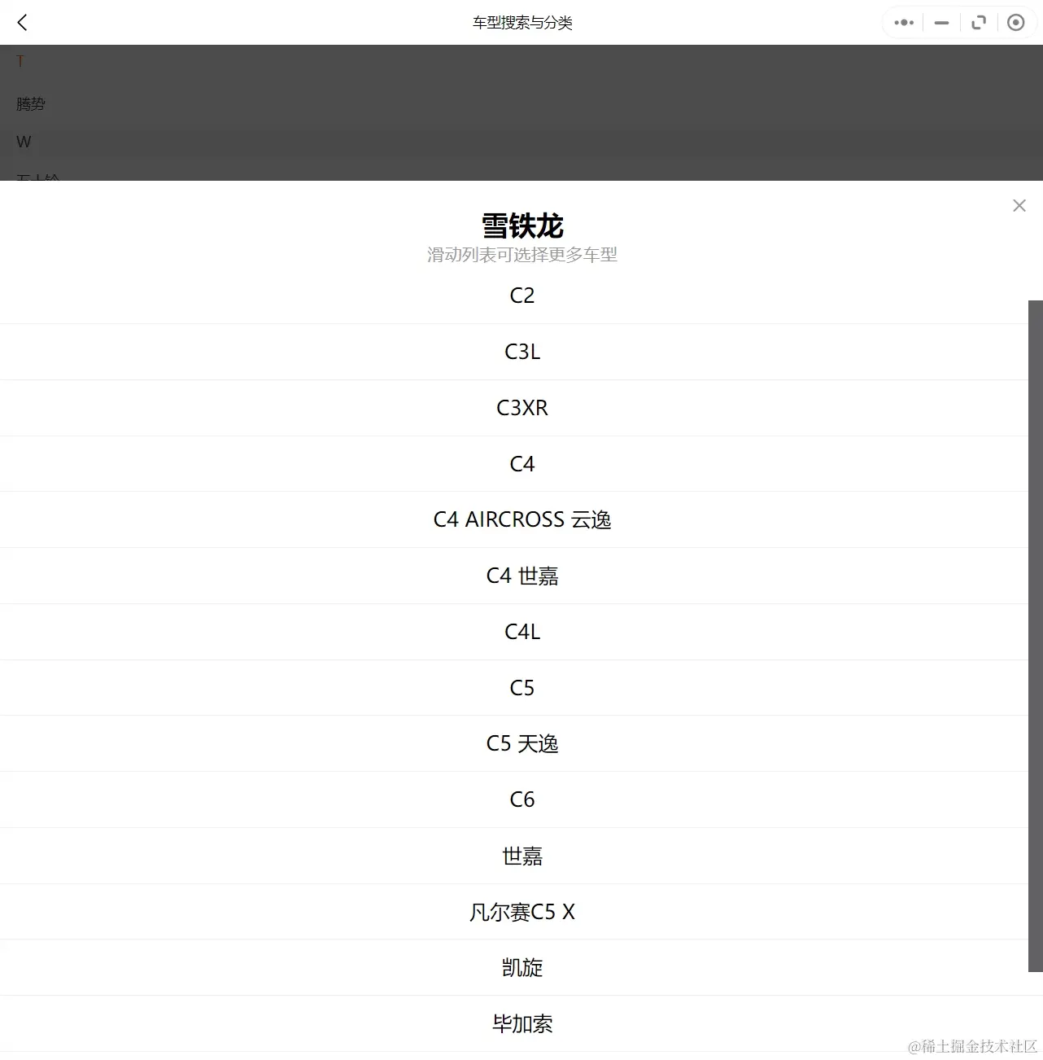The height and width of the screenshot is (1060, 1043).
Task: Click the fullscreen restore icon in capsule
Action: [x=978, y=22]
